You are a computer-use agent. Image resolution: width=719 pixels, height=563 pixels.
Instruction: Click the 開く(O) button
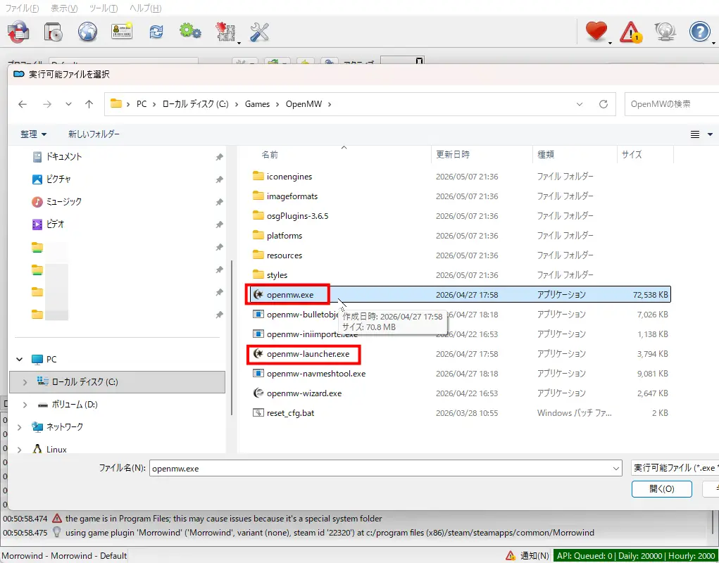[662, 489]
